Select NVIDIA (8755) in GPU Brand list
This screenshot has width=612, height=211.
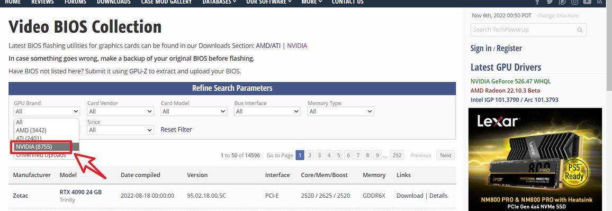tap(47, 147)
